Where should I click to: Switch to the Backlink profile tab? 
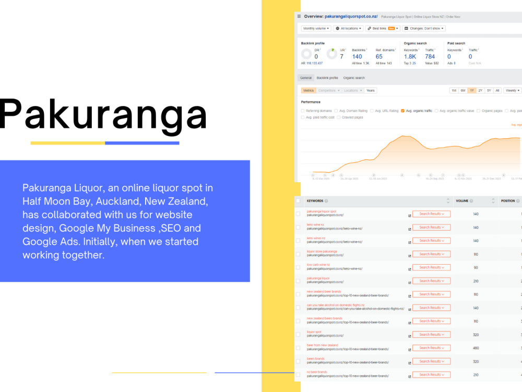pyautogui.click(x=327, y=78)
